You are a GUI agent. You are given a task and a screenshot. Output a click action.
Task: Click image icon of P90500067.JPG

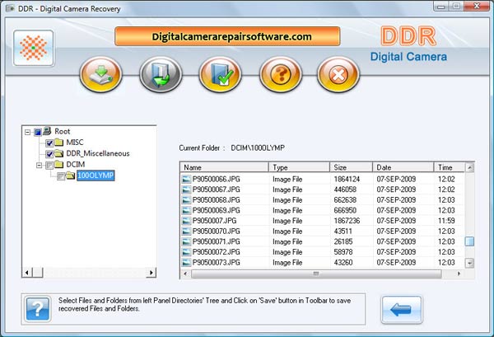tap(187, 190)
